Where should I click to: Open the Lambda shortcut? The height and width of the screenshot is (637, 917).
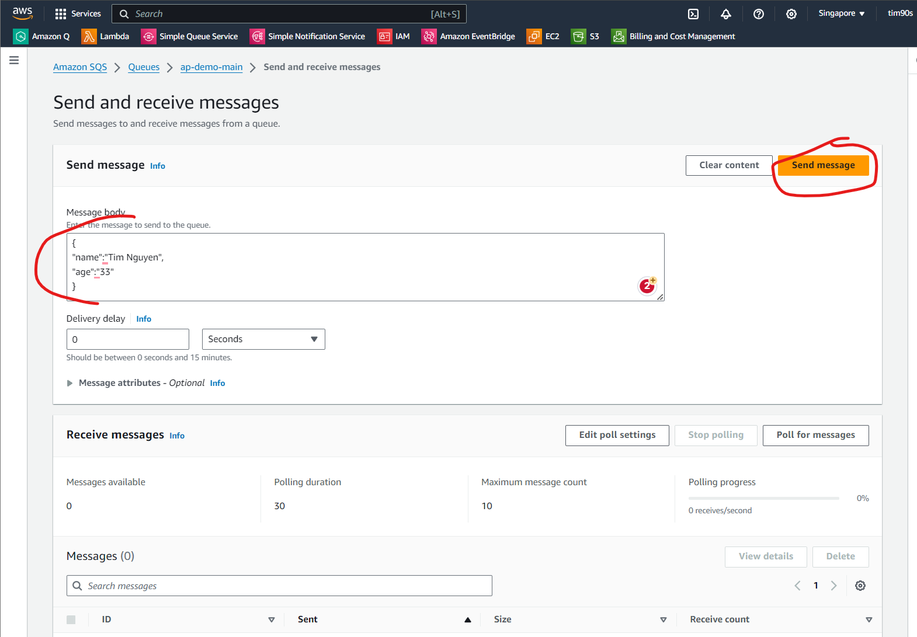point(106,36)
